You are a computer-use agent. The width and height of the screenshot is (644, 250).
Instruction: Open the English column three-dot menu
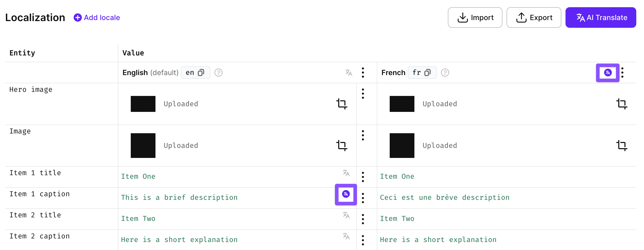click(363, 73)
